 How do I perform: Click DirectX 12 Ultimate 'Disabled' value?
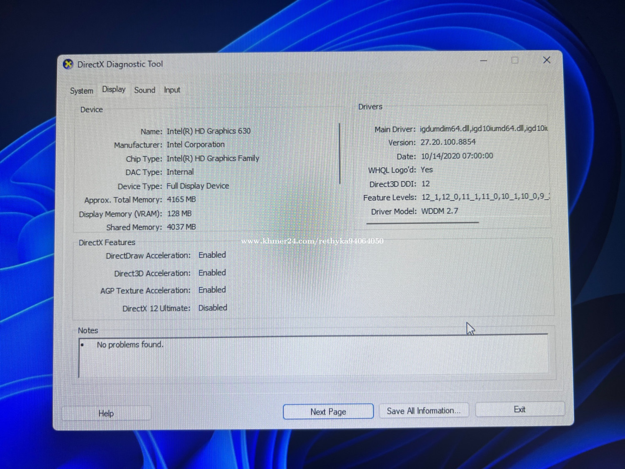212,308
